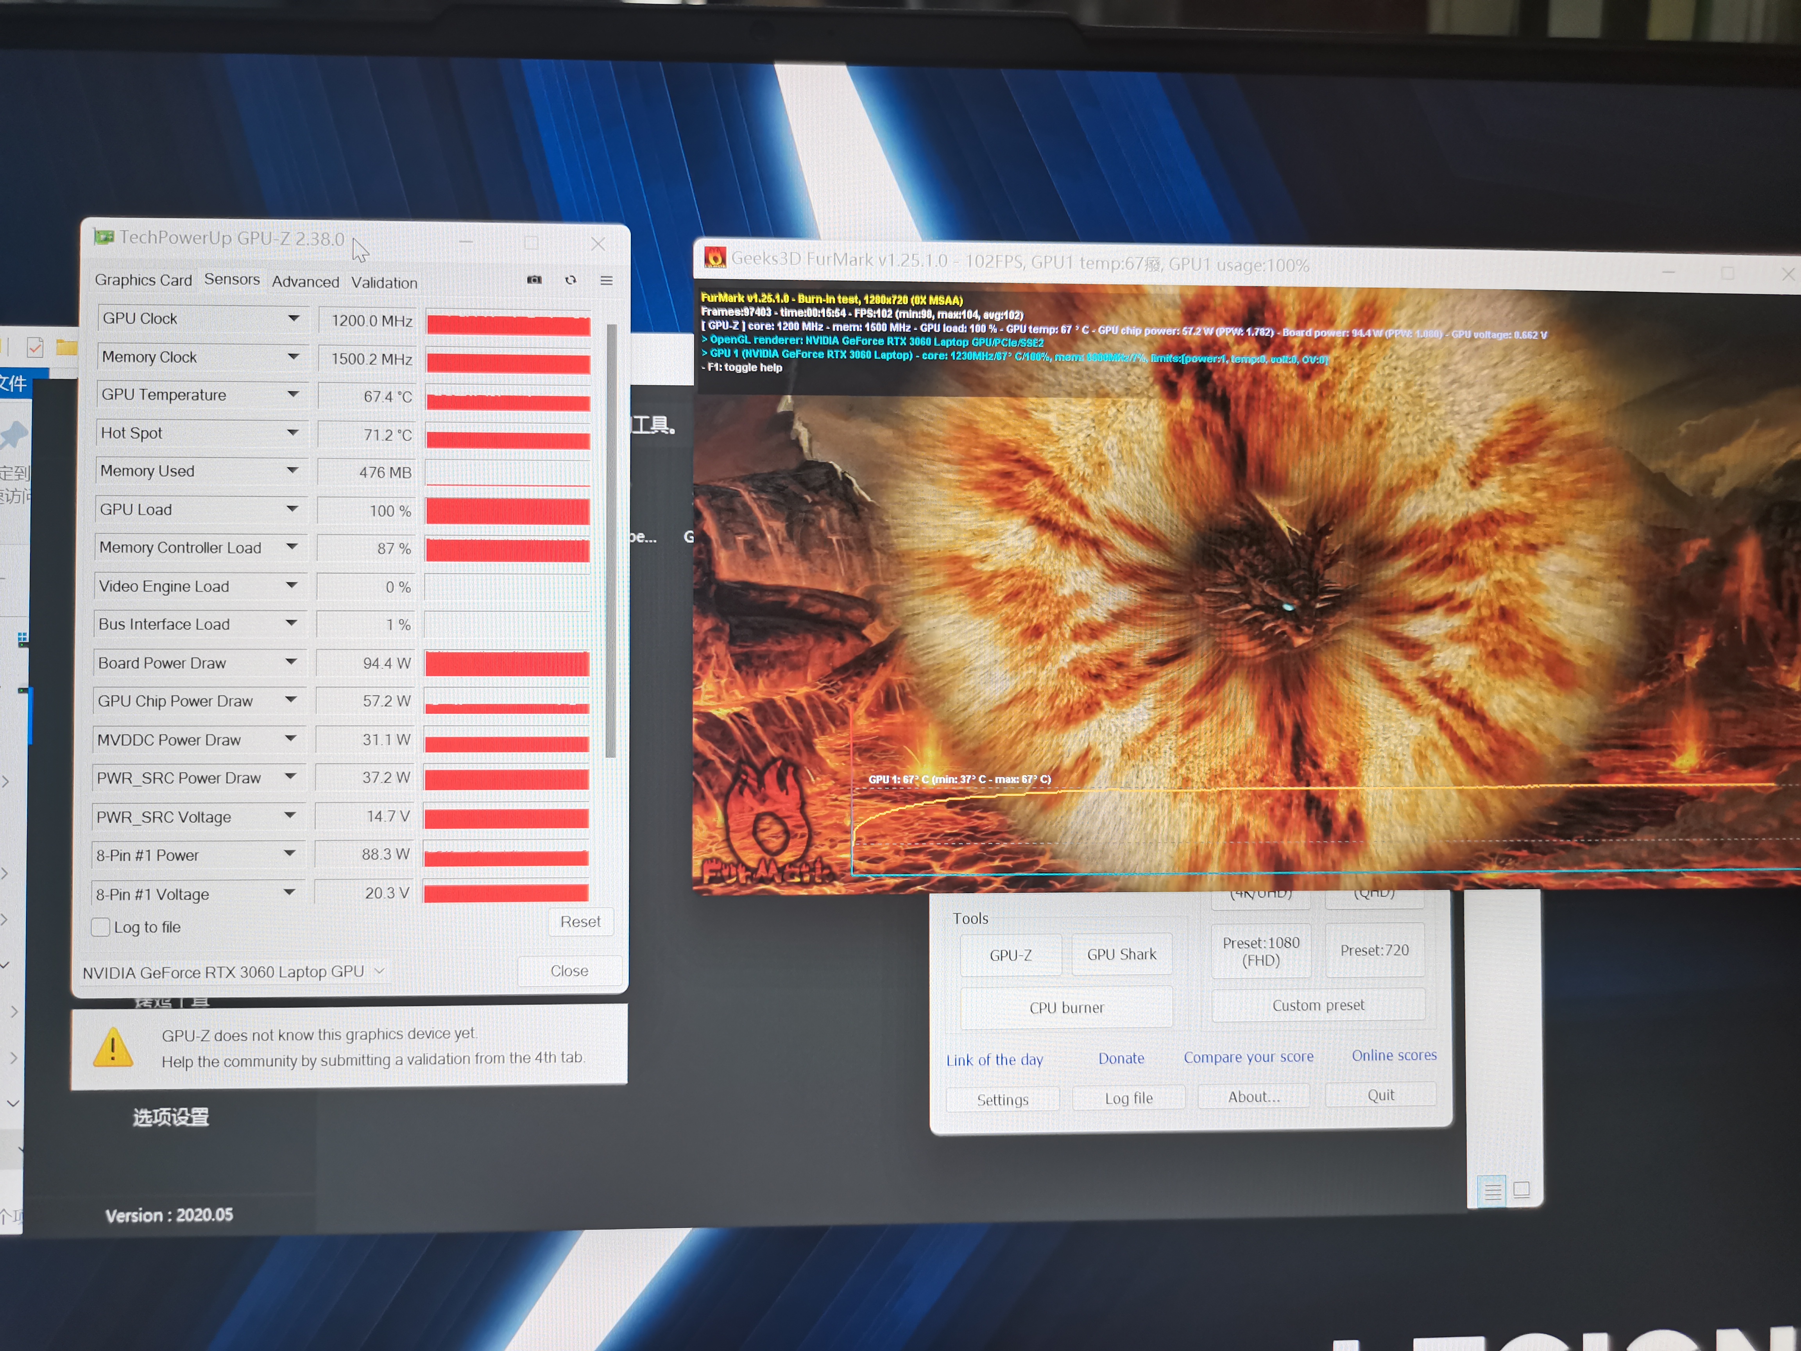The image size is (1801, 1351).
Task: Click the pin icon in left Explorer pane
Action: (x=14, y=434)
